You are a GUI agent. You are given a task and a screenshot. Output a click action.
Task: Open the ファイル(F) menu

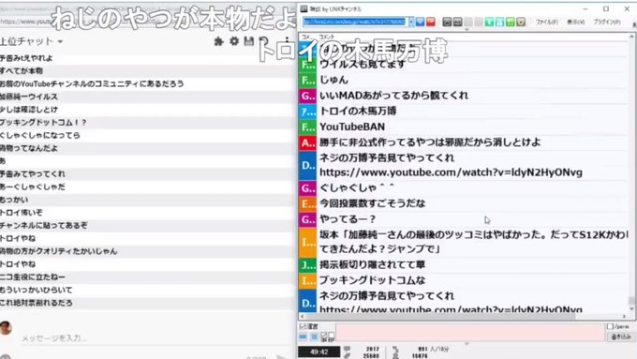coord(547,22)
